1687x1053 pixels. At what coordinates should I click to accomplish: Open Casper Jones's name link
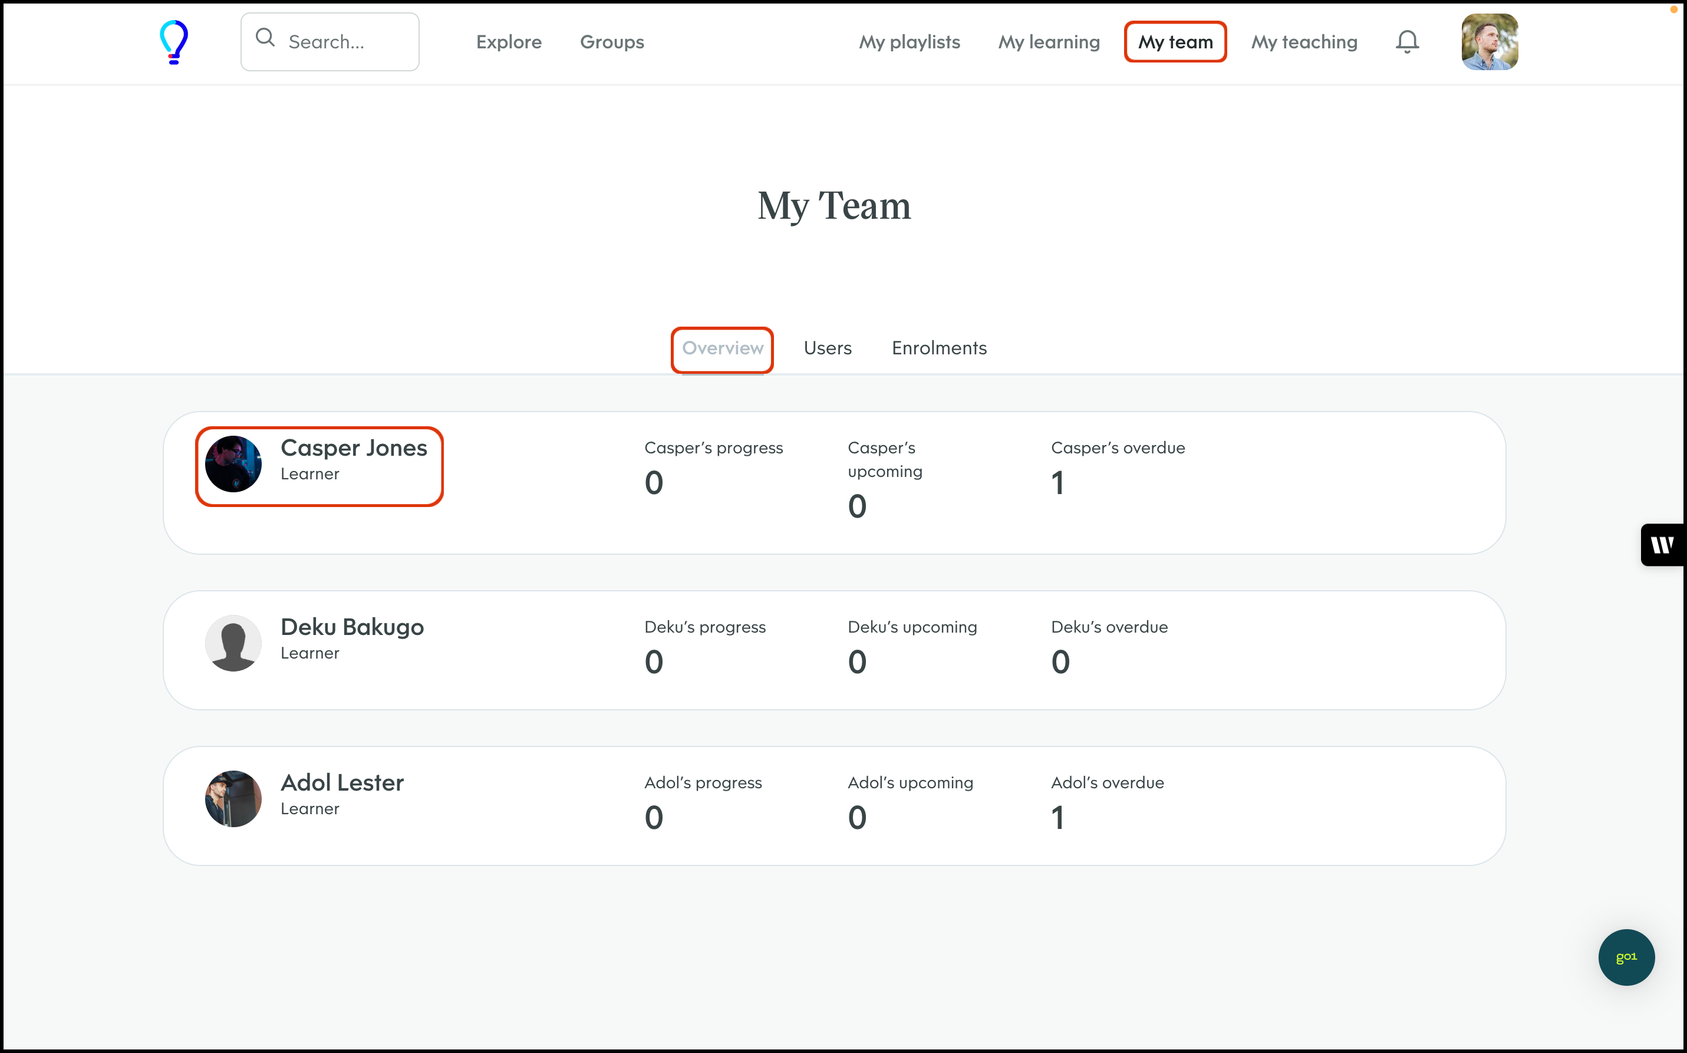tap(354, 448)
